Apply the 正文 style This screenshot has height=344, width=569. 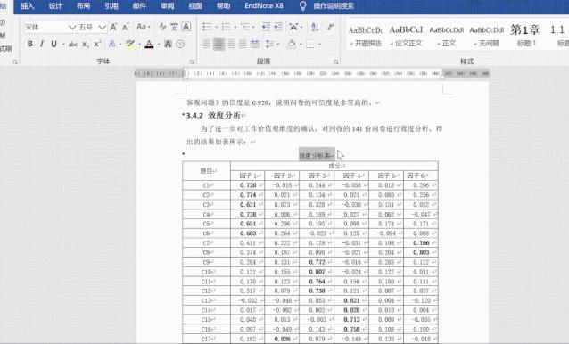[x=446, y=37]
